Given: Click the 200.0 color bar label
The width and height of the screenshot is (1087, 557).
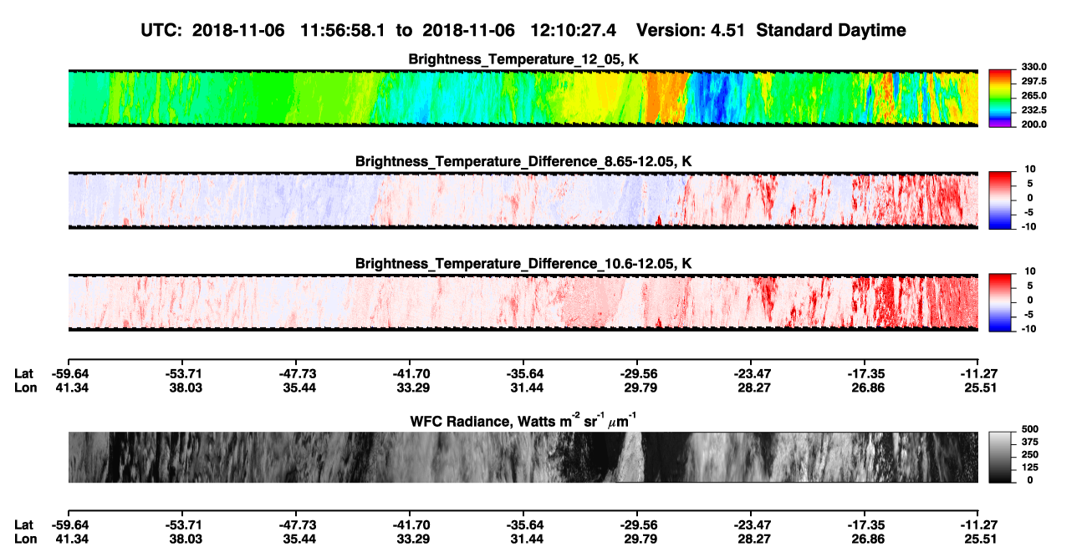Looking at the screenshot, I should pyautogui.click(x=1033, y=124).
